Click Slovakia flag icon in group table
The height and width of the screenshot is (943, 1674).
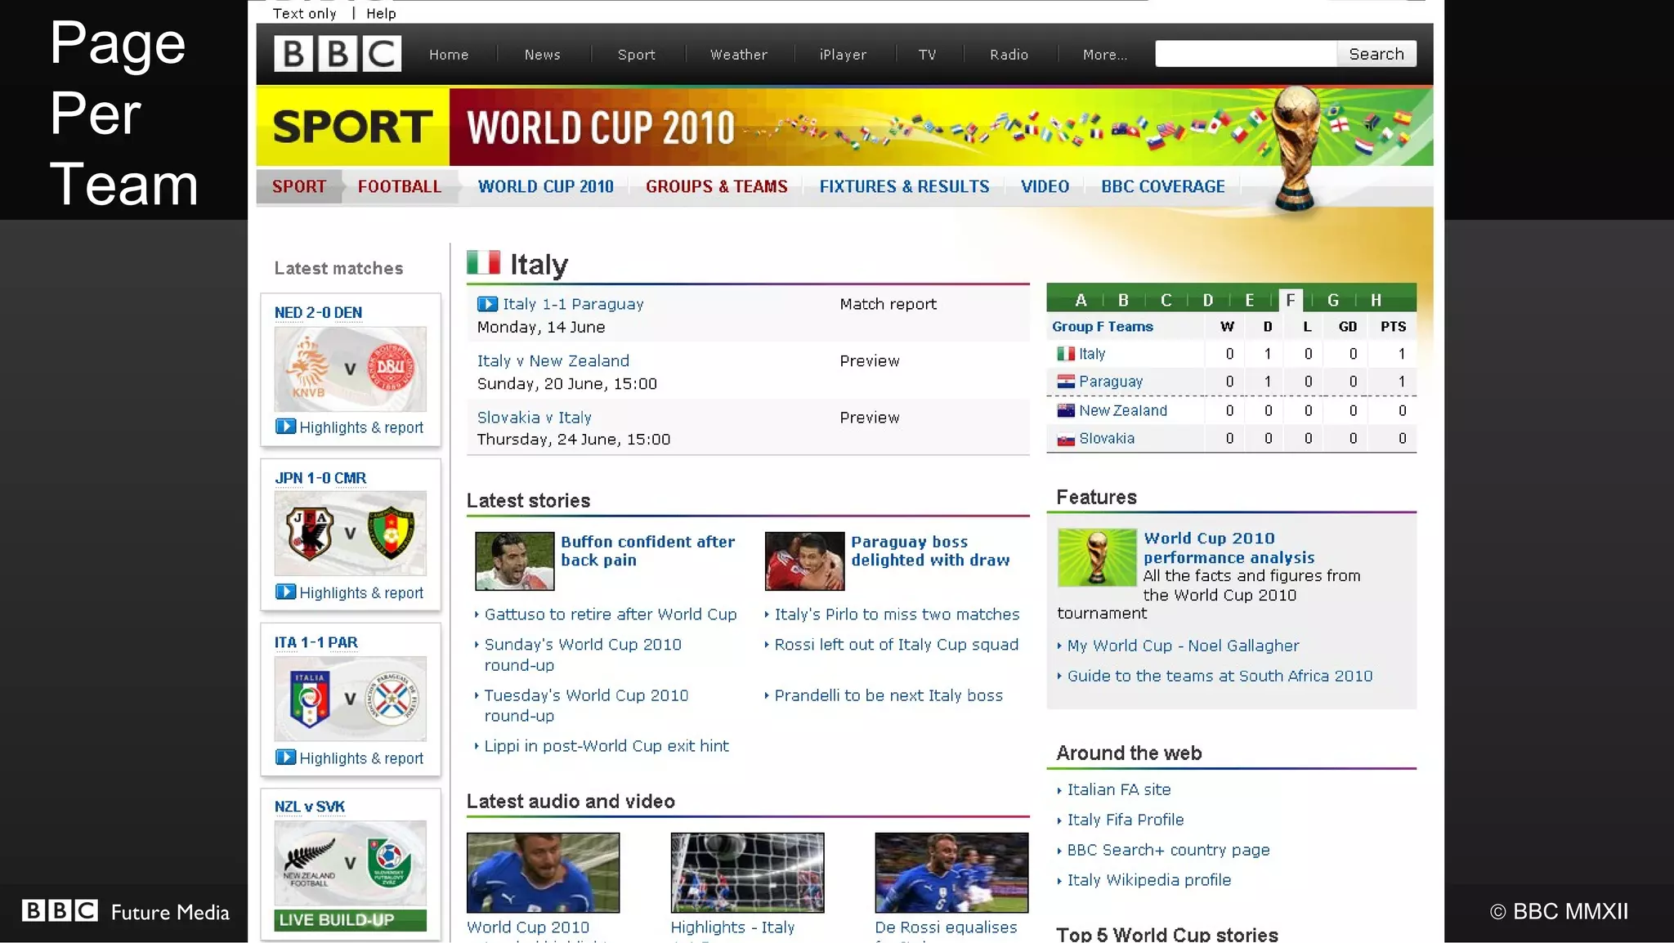pyautogui.click(x=1066, y=439)
